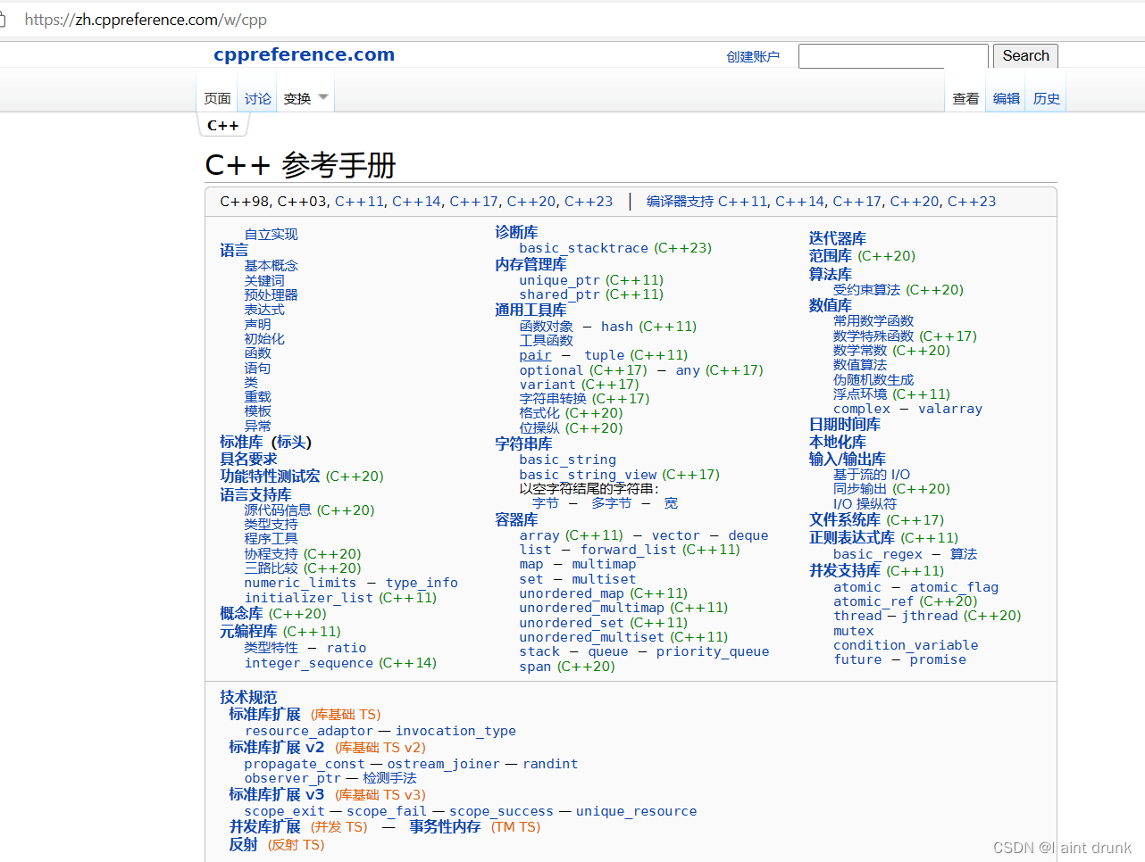The image size is (1145, 862).
Task: Open the 伪随机数生成 link
Action: (873, 379)
